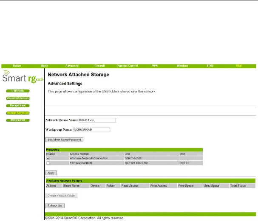Click the Write Access column header
This screenshot has width=258, height=221.
pyautogui.click(x=158, y=186)
